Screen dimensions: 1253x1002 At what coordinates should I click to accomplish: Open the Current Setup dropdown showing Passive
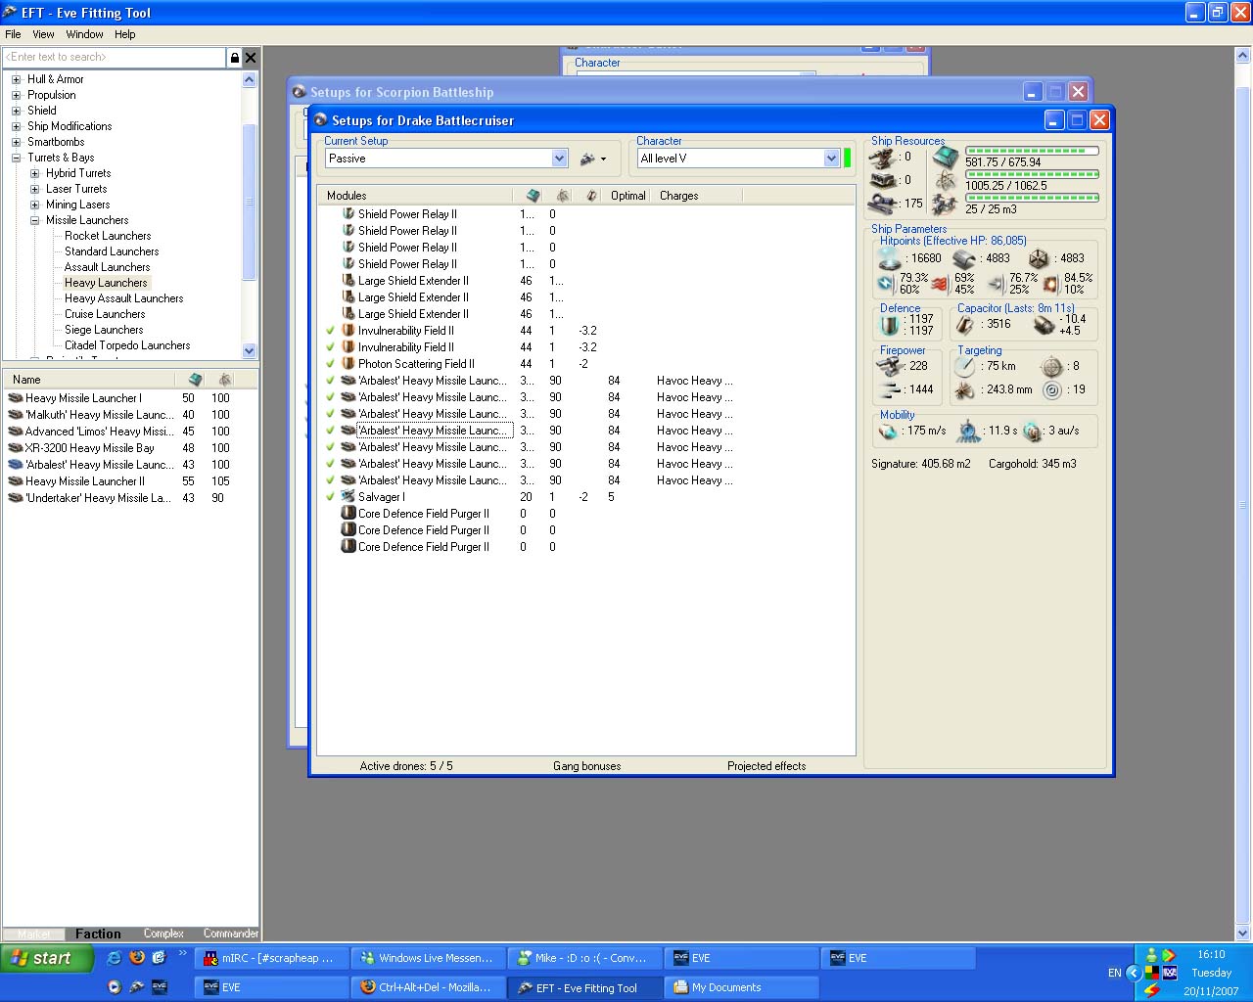(x=559, y=159)
